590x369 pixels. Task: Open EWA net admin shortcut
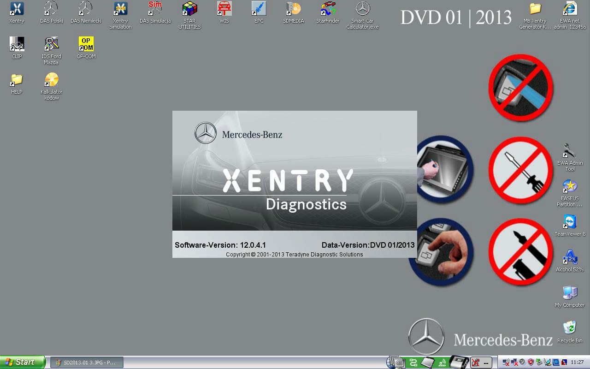click(570, 16)
